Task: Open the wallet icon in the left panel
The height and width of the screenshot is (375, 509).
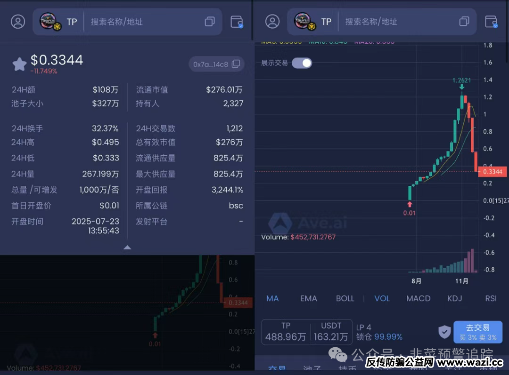Action: tap(237, 22)
